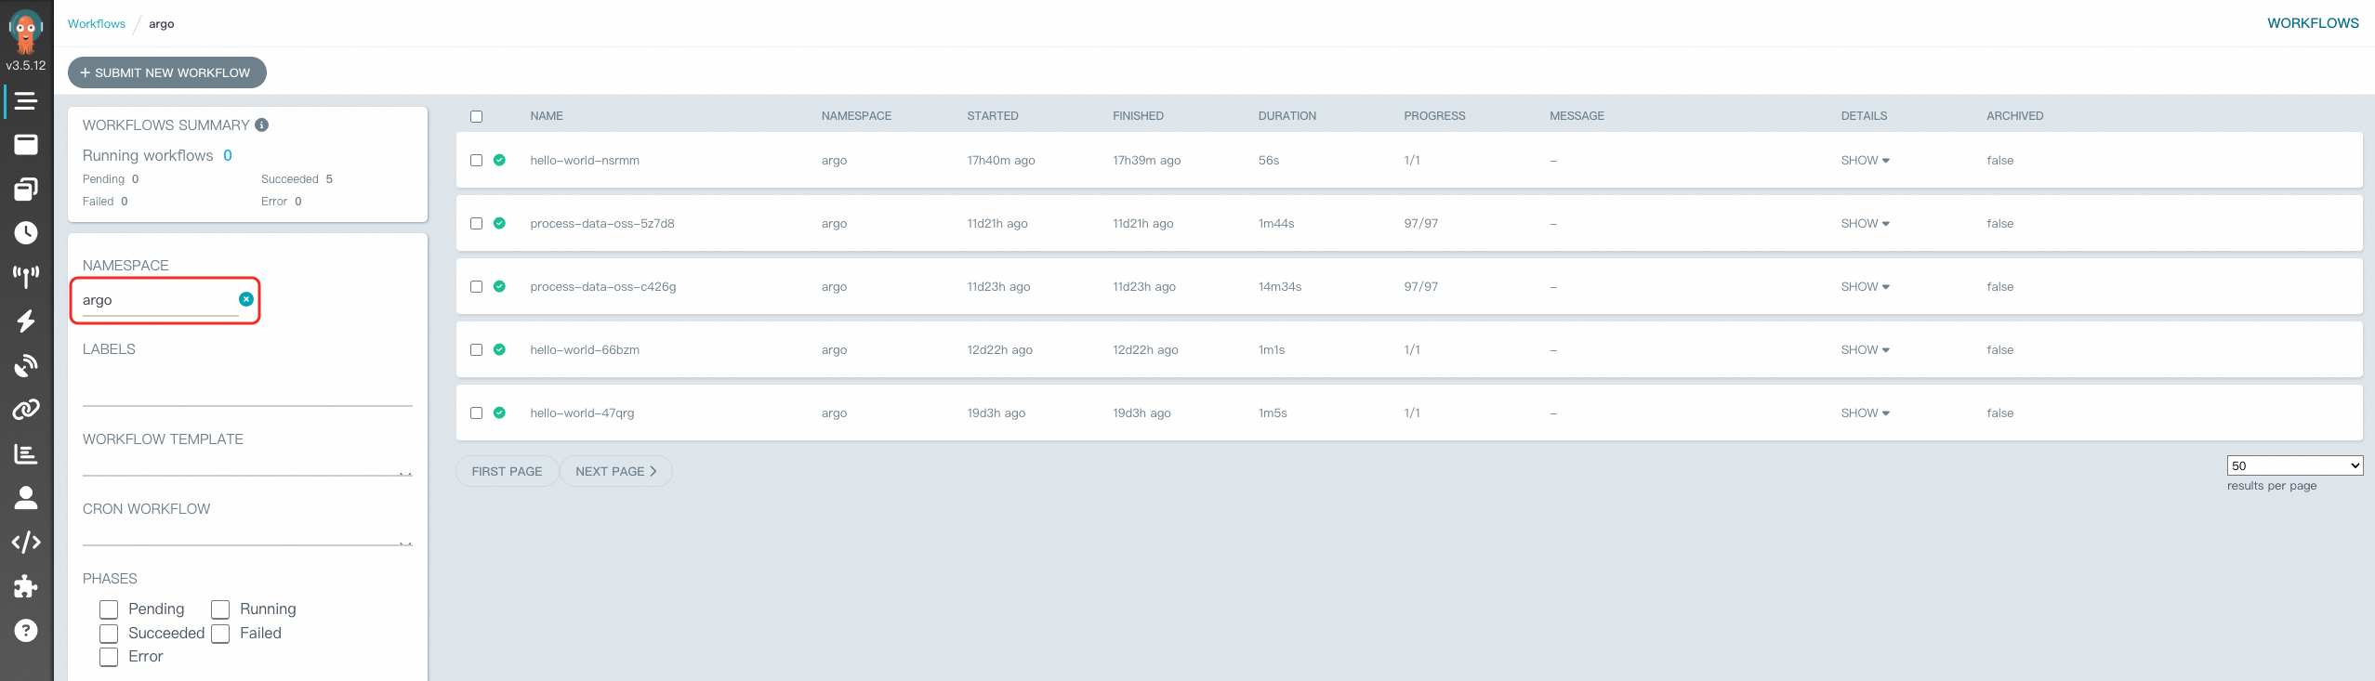Go to Next Page of results

click(x=615, y=471)
